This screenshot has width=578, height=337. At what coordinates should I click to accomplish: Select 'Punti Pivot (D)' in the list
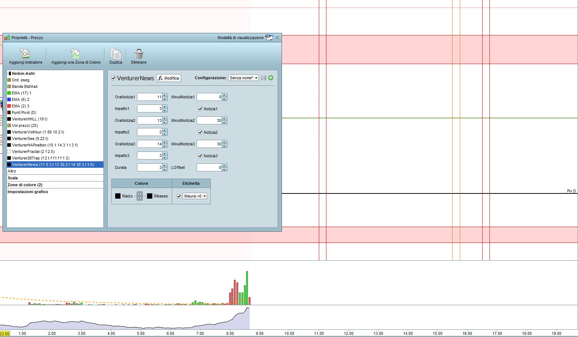(x=55, y=112)
